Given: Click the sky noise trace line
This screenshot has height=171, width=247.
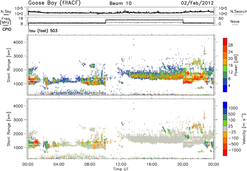Looking at the screenshot, I should pyautogui.click(x=121, y=12).
